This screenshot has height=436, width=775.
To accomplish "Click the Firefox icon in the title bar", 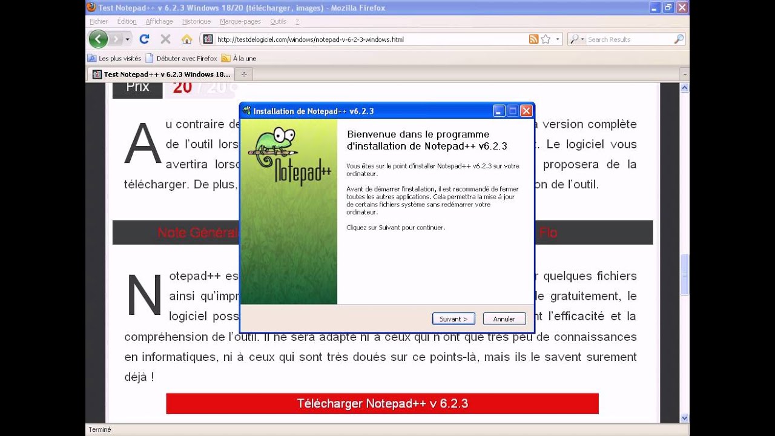I will click(x=91, y=7).
